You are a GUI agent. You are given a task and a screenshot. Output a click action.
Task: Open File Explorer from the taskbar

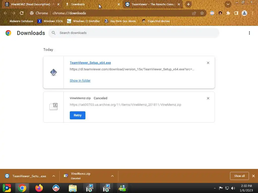73,188
